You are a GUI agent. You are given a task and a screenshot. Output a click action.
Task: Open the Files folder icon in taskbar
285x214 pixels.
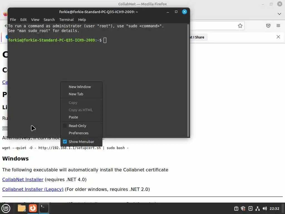[x=22, y=208]
